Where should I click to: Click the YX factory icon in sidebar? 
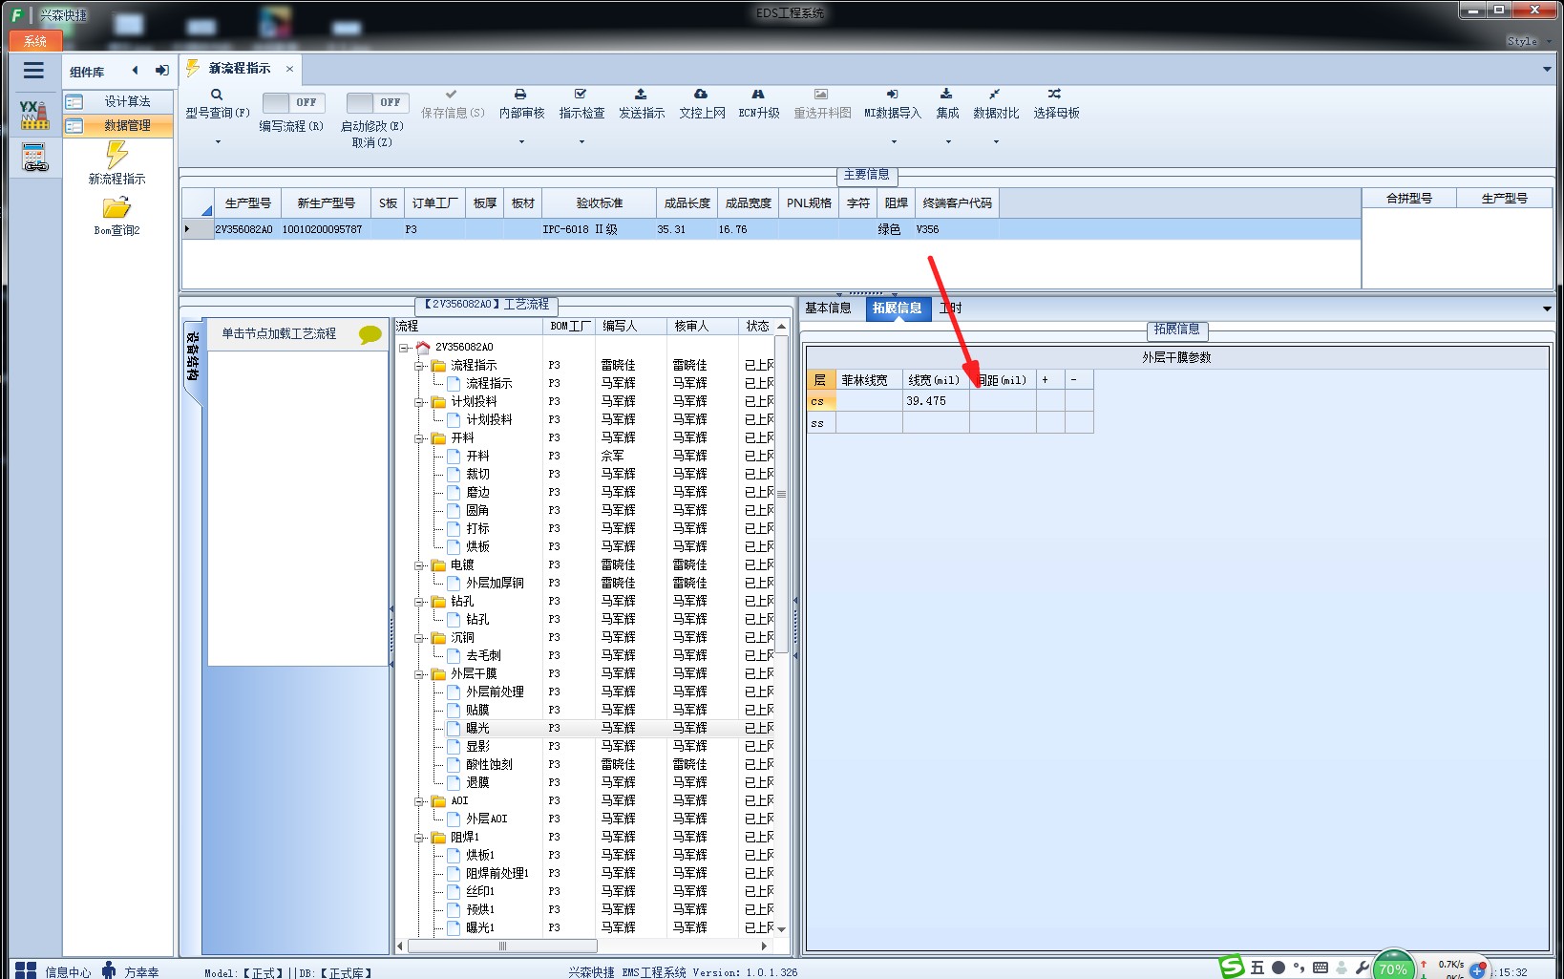34,115
